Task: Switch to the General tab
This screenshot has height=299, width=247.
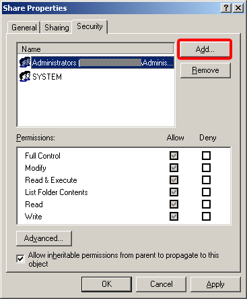Action: pyautogui.click(x=24, y=28)
